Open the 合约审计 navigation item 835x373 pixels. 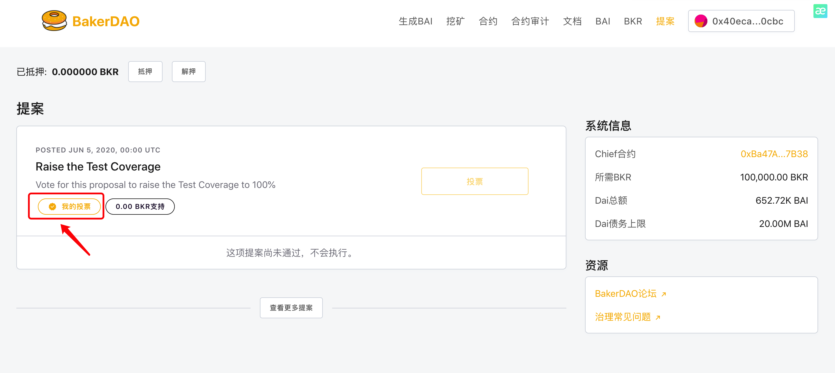(x=530, y=21)
